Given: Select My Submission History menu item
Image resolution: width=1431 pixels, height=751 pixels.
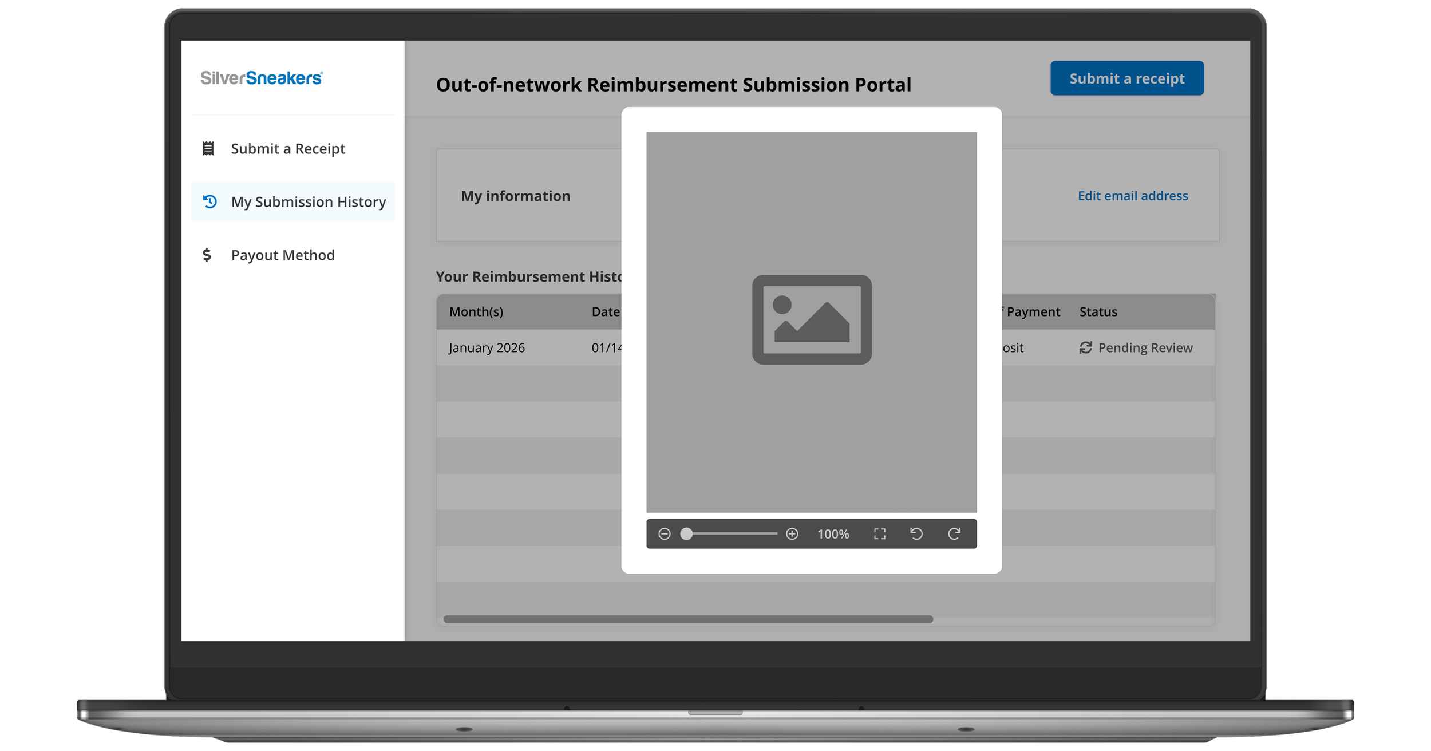Looking at the screenshot, I should pyautogui.click(x=293, y=201).
